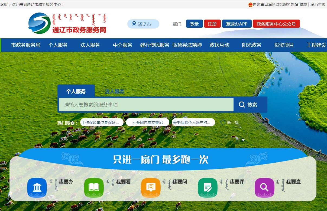Click the 通辽市政务服务网 site logo
Viewport: 327px width, 211px height.
(x=67, y=23)
